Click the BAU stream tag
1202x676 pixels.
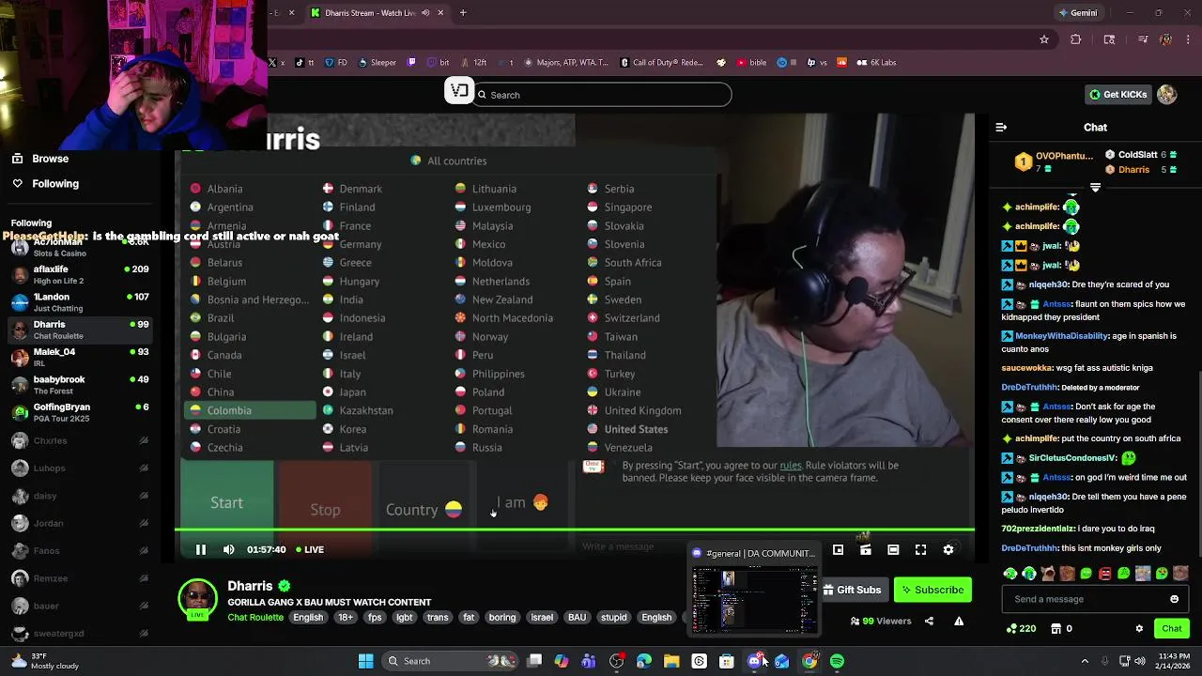click(x=577, y=618)
